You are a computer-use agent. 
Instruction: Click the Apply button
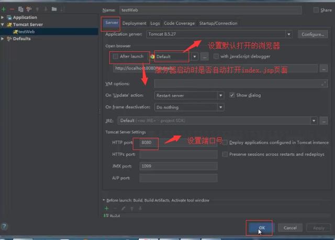[x=319, y=228]
